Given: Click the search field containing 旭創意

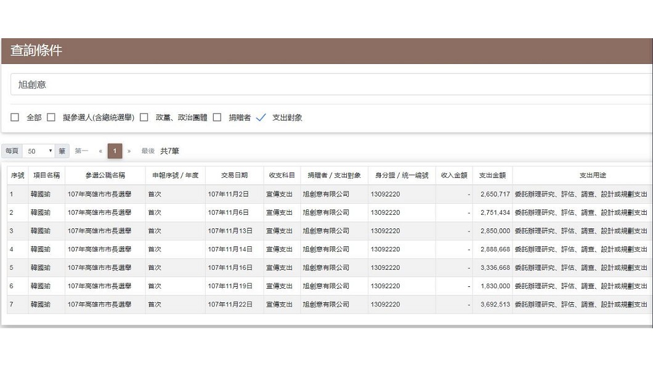Looking at the screenshot, I should tap(331, 84).
